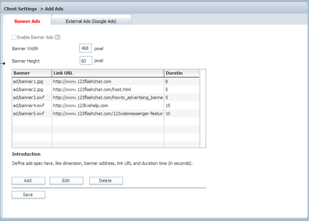Save the banner ad settings
This screenshot has width=309, height=221.
pyautogui.click(x=28, y=195)
